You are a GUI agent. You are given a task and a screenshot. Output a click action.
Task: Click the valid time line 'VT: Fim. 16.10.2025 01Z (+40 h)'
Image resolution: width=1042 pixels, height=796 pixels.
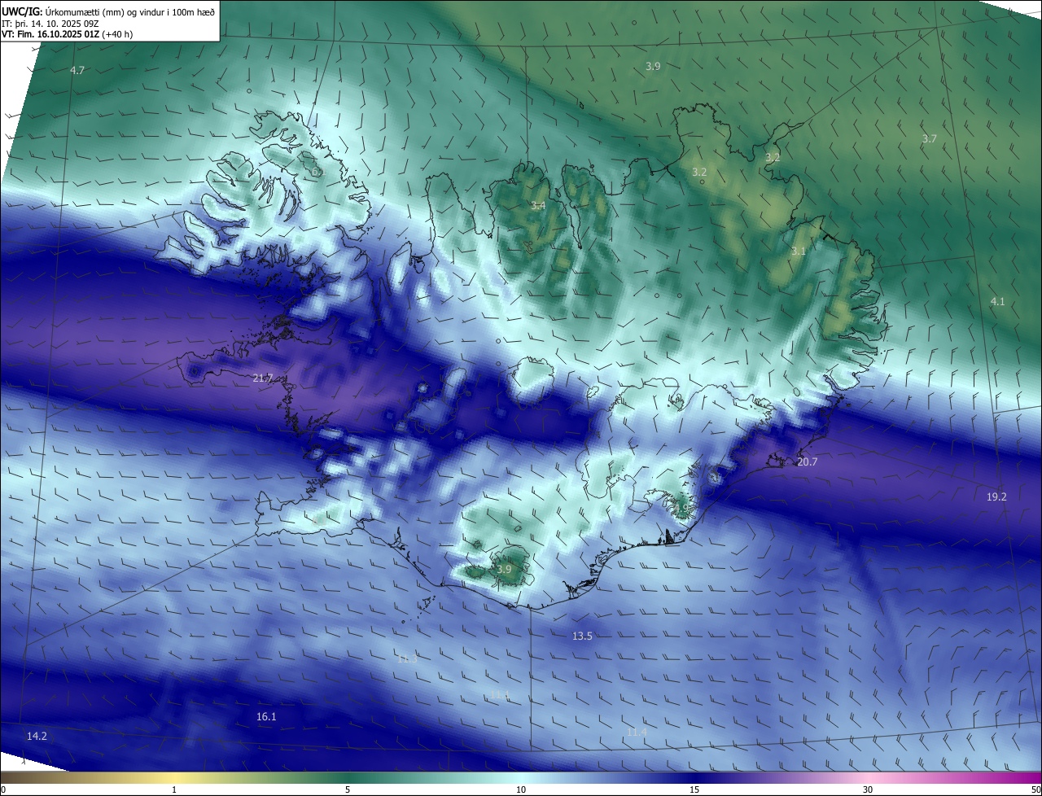click(68, 34)
